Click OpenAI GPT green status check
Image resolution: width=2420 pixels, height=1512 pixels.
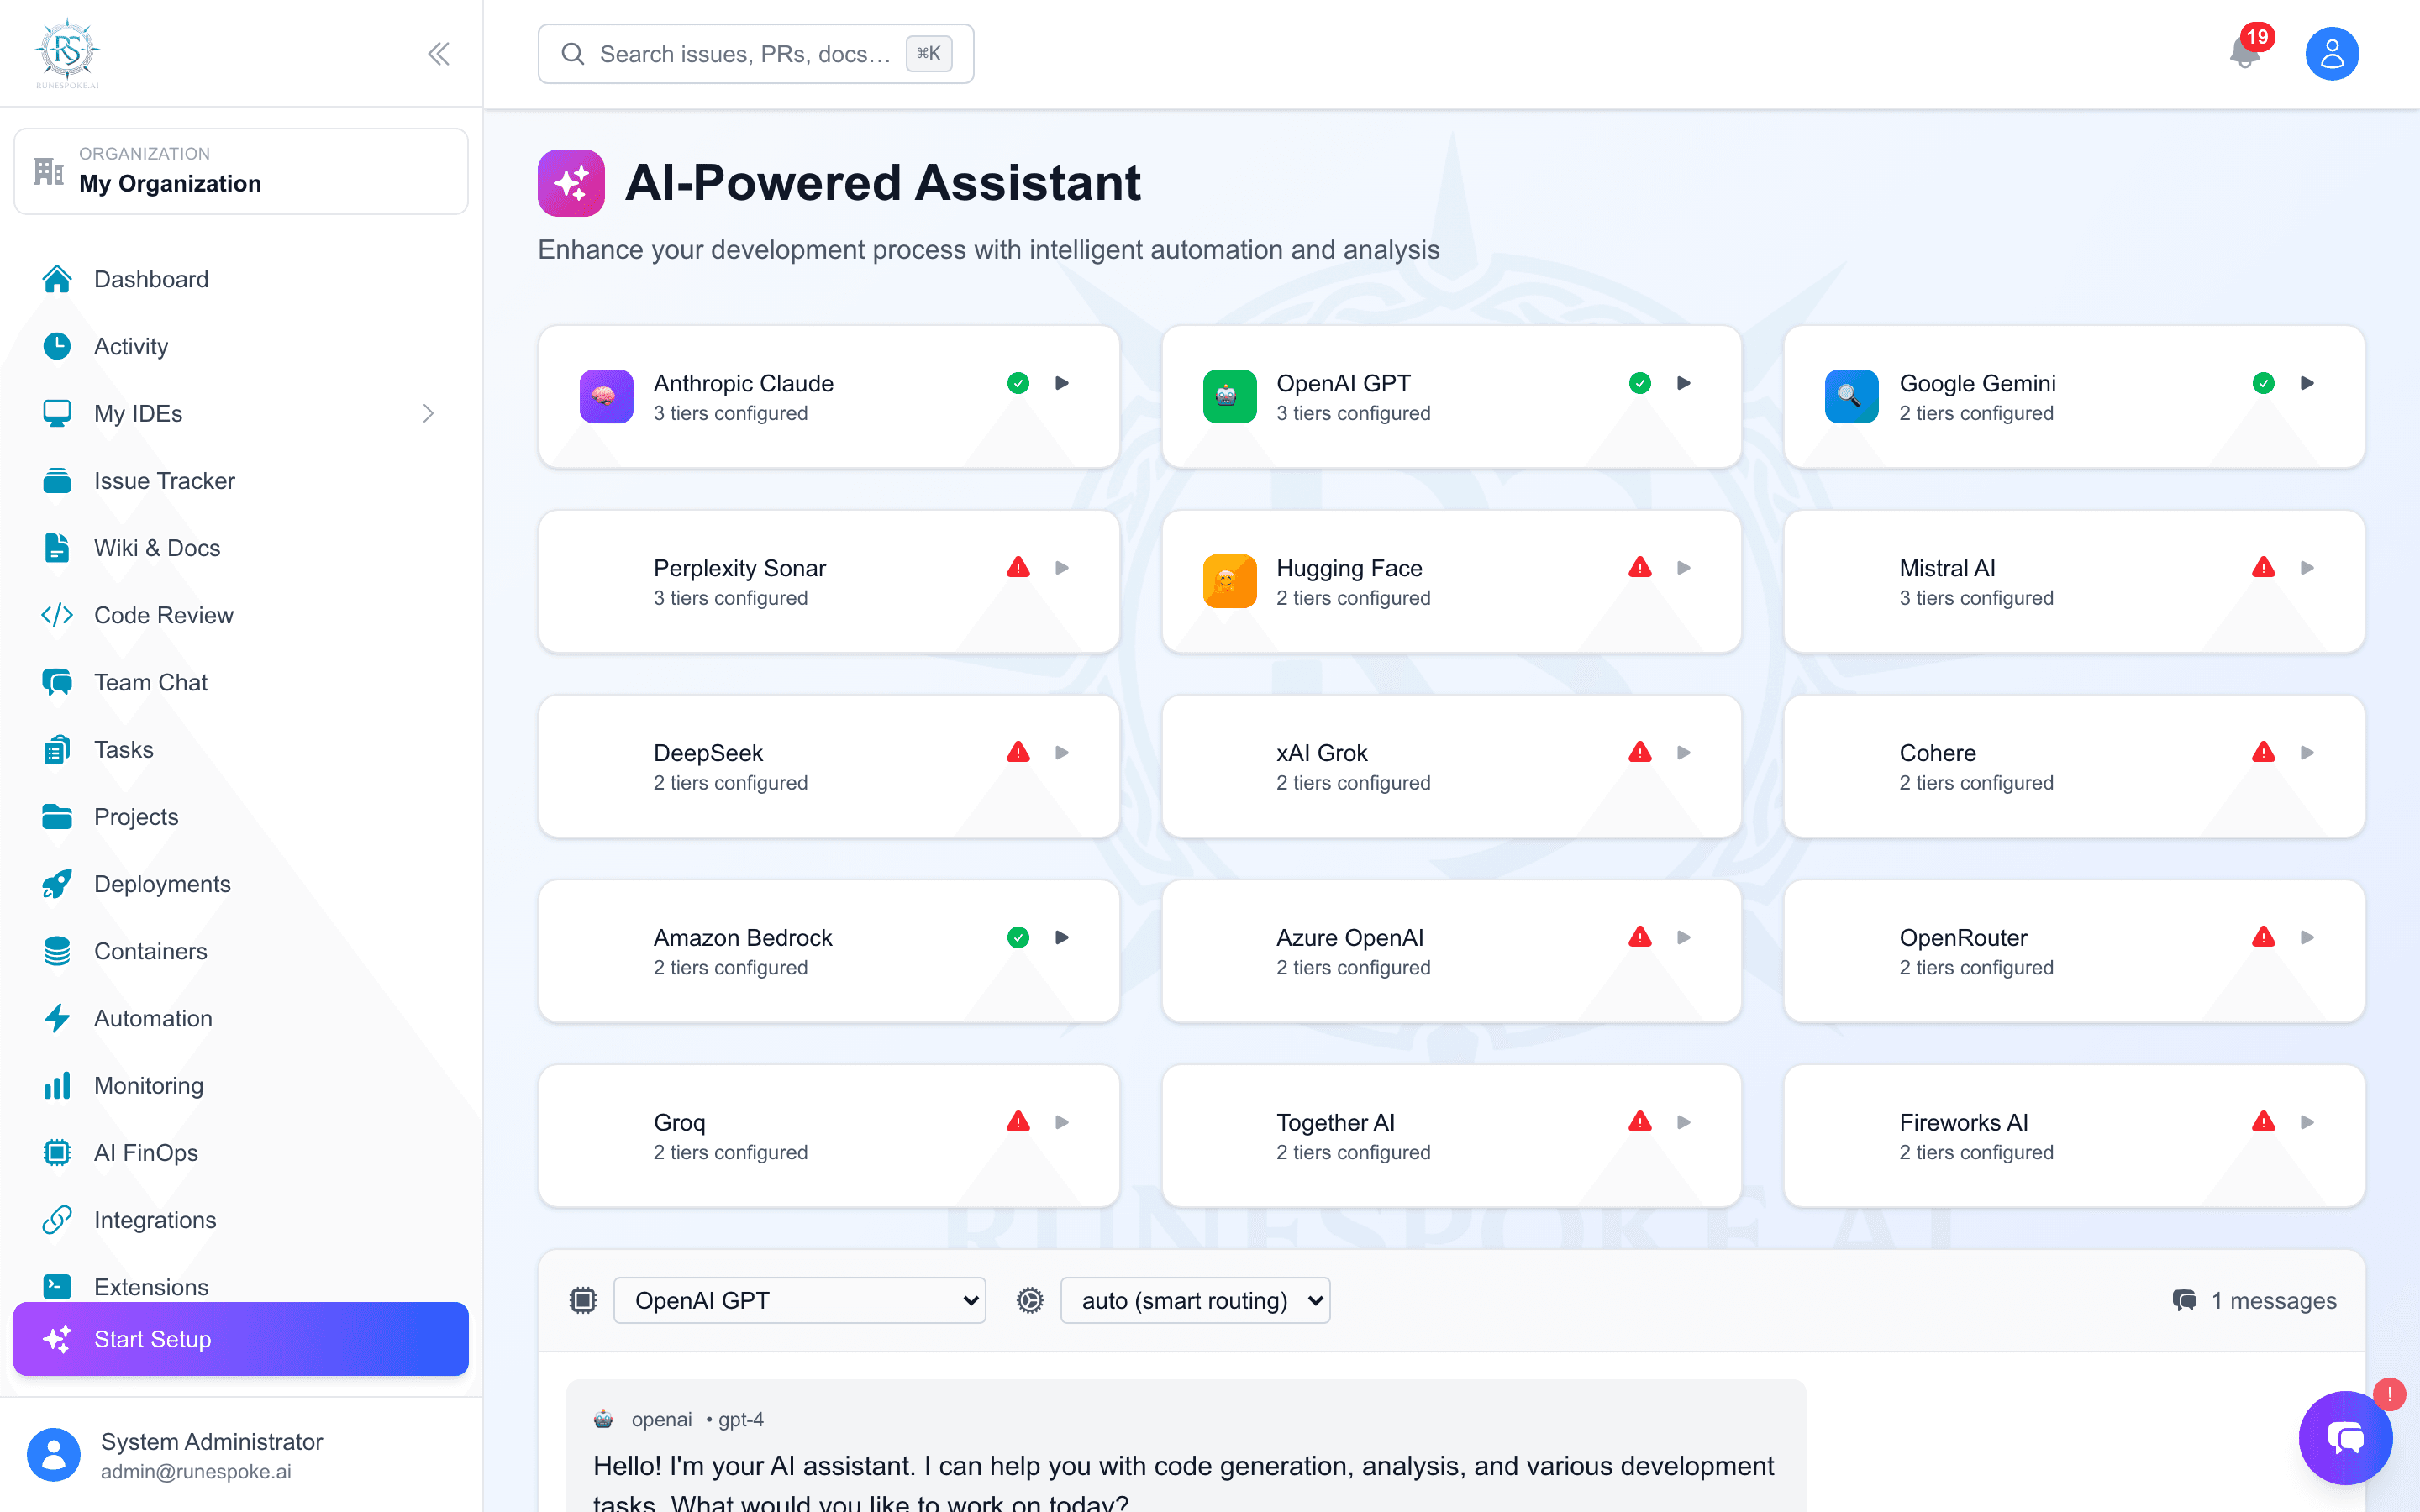click(1640, 383)
